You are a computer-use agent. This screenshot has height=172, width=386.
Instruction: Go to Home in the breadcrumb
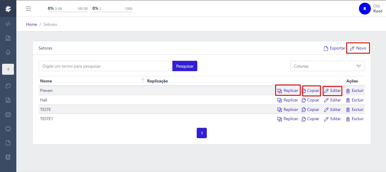[x=31, y=25]
